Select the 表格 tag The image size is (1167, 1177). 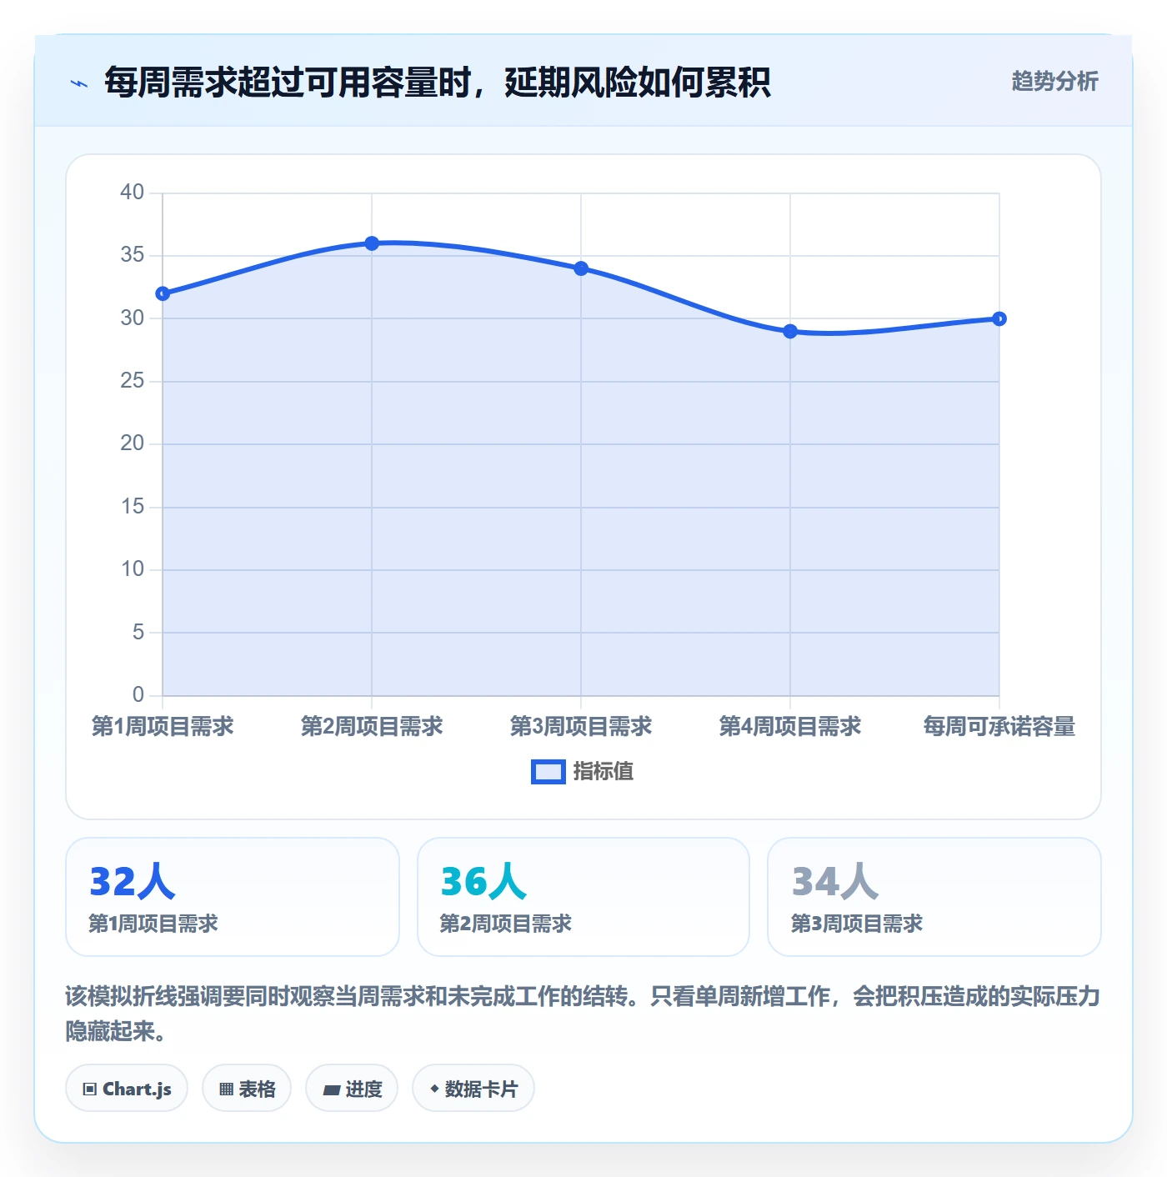(x=247, y=1088)
